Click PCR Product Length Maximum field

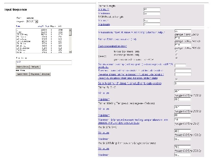click(152, 24)
